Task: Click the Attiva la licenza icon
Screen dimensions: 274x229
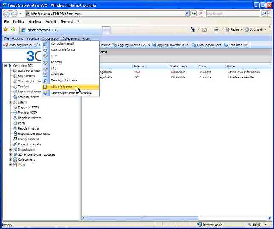Action: (x=45, y=87)
